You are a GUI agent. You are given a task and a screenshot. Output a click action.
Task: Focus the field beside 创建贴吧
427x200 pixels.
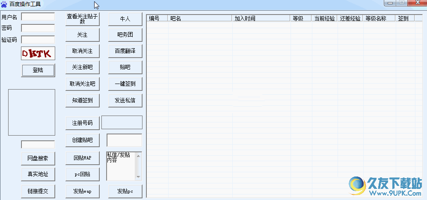tap(124, 140)
